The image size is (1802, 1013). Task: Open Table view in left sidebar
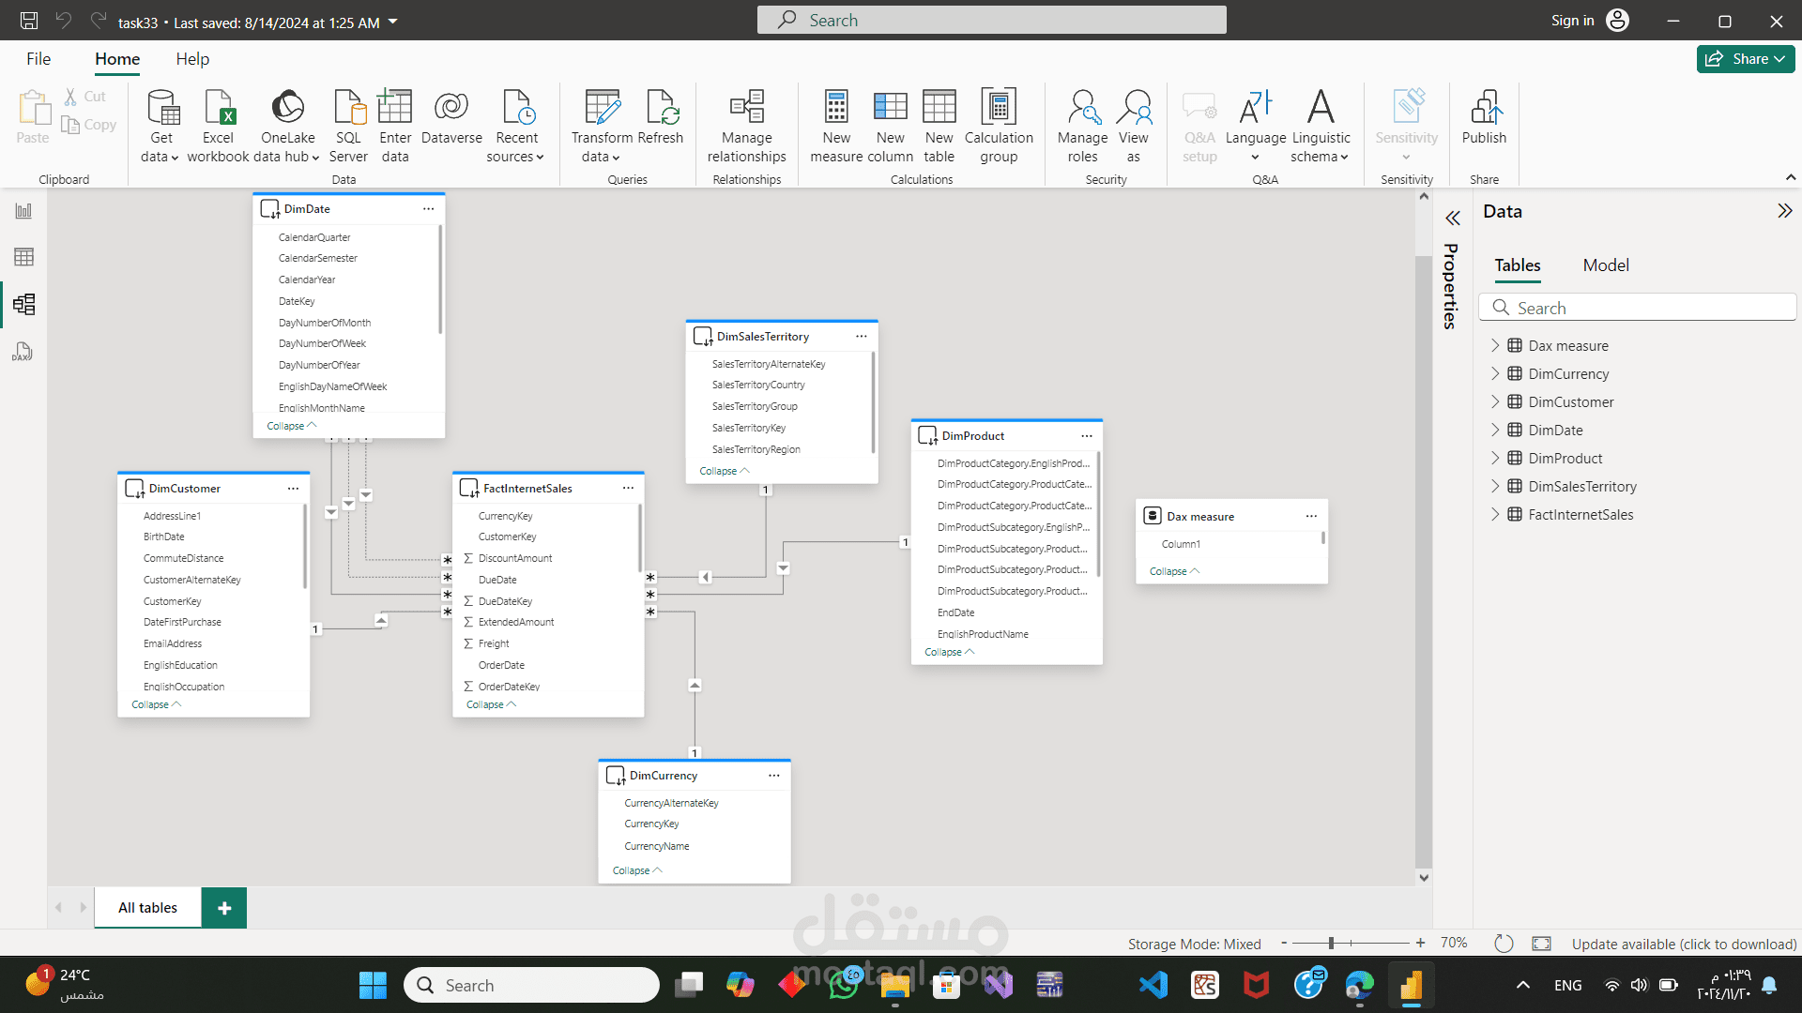23,257
